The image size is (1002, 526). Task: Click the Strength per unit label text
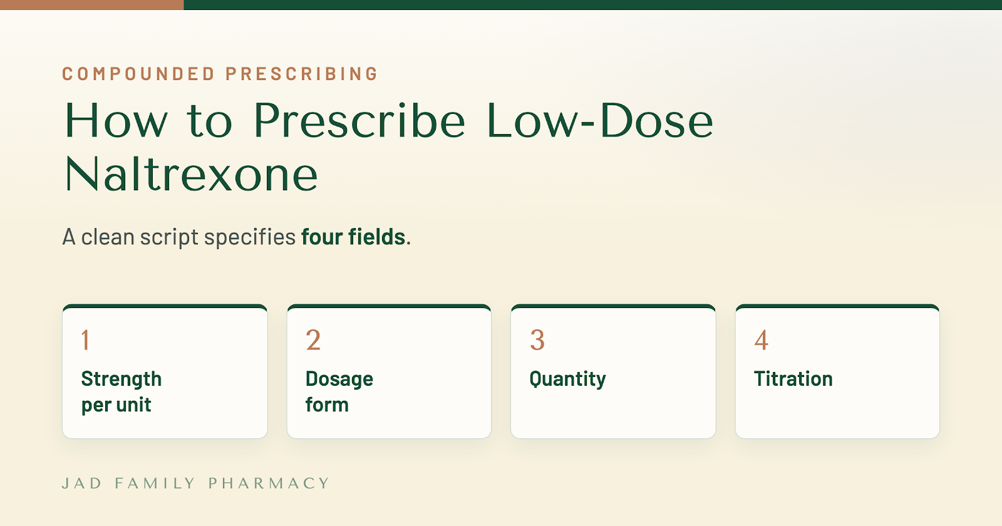click(x=121, y=392)
